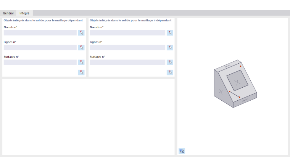Click bottom pick icon in dependent mesh panel
Image resolution: width=290 pixels, height=167 pixels.
click(x=81, y=72)
